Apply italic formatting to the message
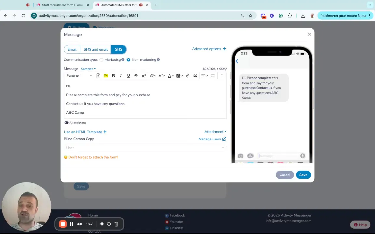Viewport: 375px width, 234px height. (121, 76)
